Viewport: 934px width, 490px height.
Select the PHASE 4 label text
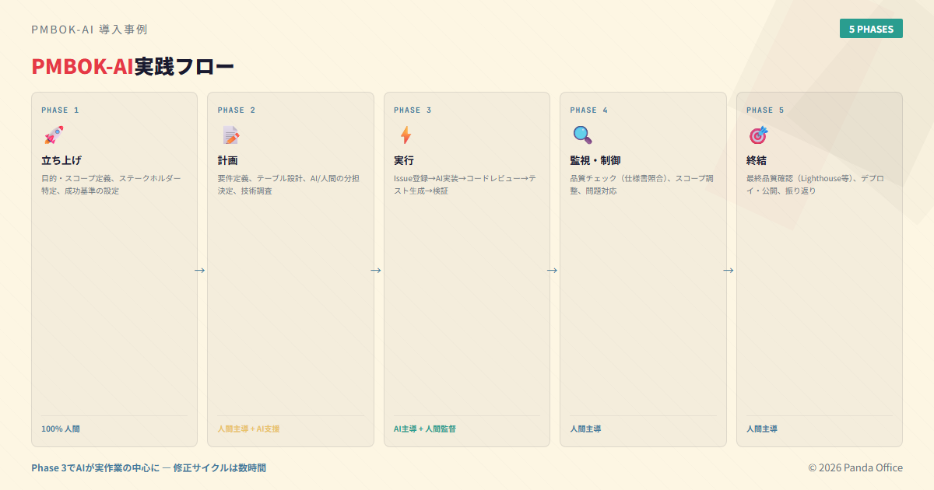(x=589, y=110)
